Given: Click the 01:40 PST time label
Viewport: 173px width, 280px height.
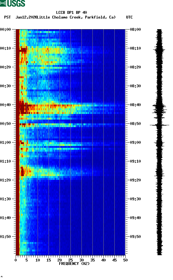Looking at the screenshot, I should point(6,218).
